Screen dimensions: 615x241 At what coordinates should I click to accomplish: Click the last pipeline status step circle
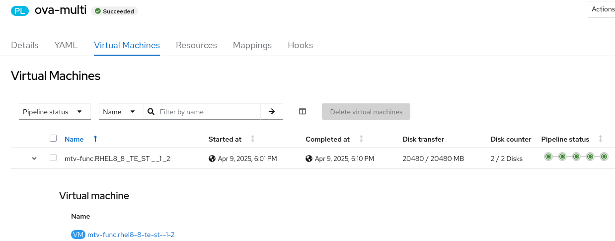[604, 157]
